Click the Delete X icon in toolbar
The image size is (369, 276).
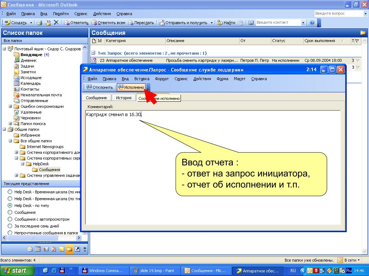(56, 23)
